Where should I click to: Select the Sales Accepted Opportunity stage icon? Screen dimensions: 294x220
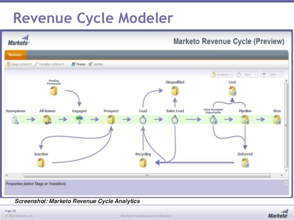pyautogui.click(x=213, y=120)
